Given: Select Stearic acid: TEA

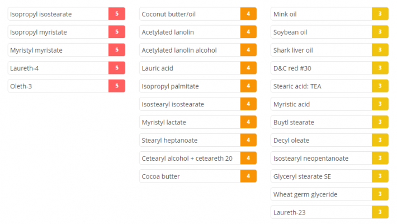Looking at the screenshot, I should click(x=296, y=86).
